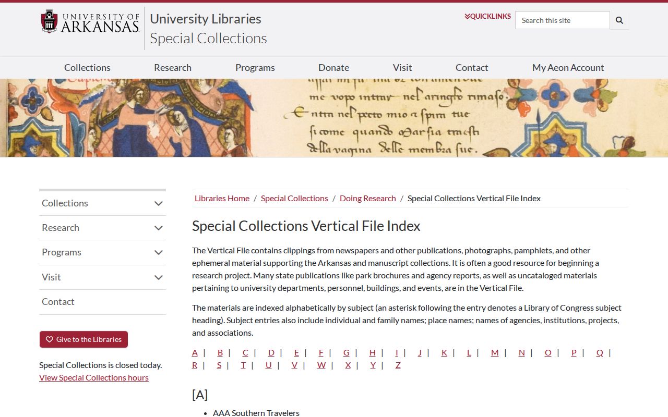Image resolution: width=668 pixels, height=417 pixels.
Task: Jump to letter K index
Action: (x=444, y=352)
